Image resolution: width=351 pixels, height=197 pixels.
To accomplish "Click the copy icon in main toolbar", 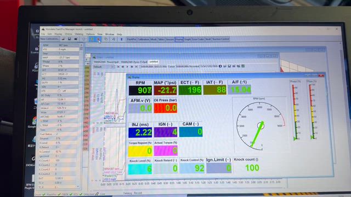I will tap(106, 39).
